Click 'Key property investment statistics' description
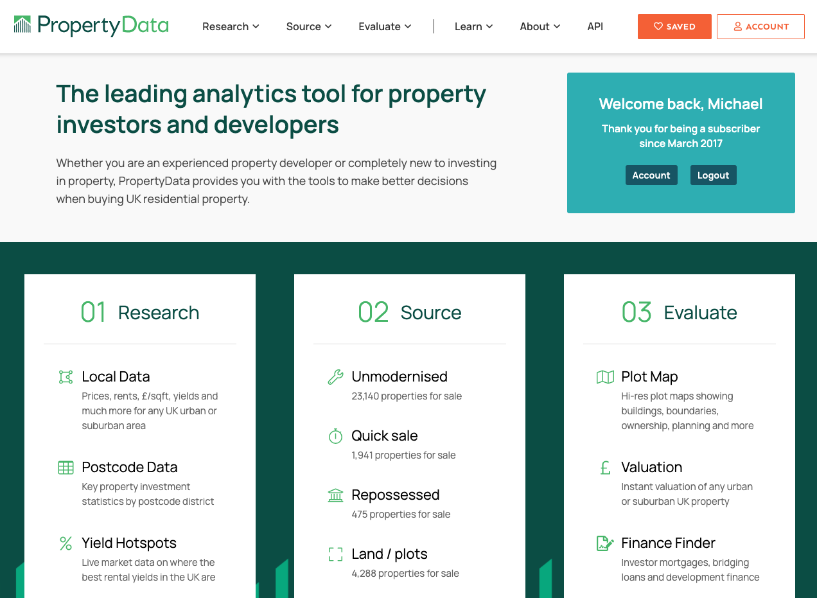Image resolution: width=817 pixels, height=598 pixels. click(148, 494)
